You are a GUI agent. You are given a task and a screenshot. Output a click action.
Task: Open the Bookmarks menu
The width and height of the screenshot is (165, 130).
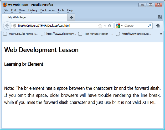[48, 10]
